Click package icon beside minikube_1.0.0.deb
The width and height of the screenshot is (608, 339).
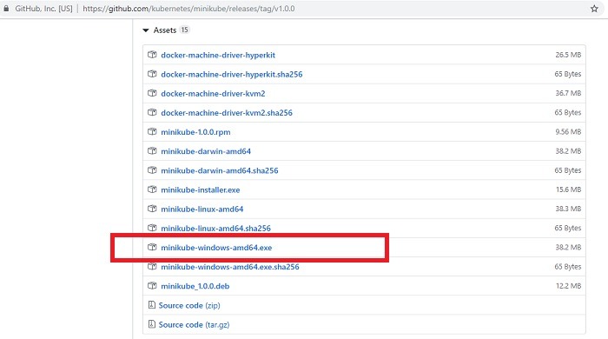[152, 286]
